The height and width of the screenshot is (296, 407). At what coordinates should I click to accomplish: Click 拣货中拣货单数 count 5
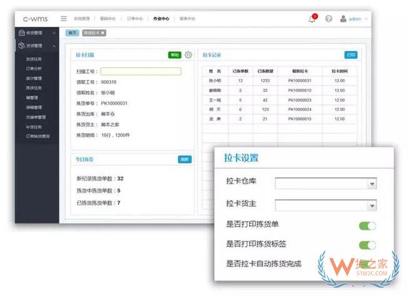pyautogui.click(x=118, y=190)
